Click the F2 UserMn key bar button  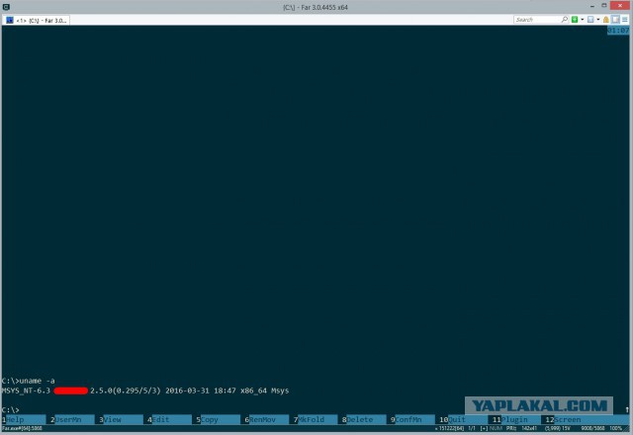click(72, 419)
